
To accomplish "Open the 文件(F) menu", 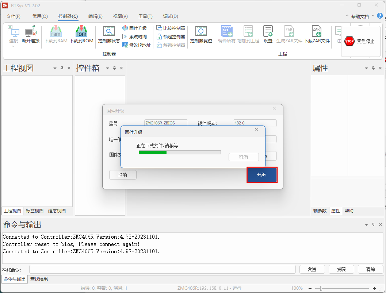I will [x=13, y=16].
